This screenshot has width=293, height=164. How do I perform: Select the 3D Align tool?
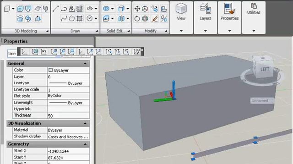click(x=164, y=9)
